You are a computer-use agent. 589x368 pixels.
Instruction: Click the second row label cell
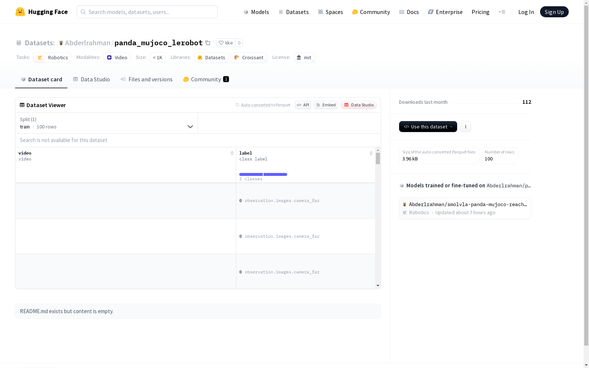306,236
